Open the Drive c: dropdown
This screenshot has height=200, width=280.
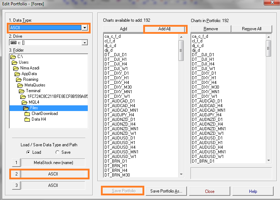coord(85,43)
